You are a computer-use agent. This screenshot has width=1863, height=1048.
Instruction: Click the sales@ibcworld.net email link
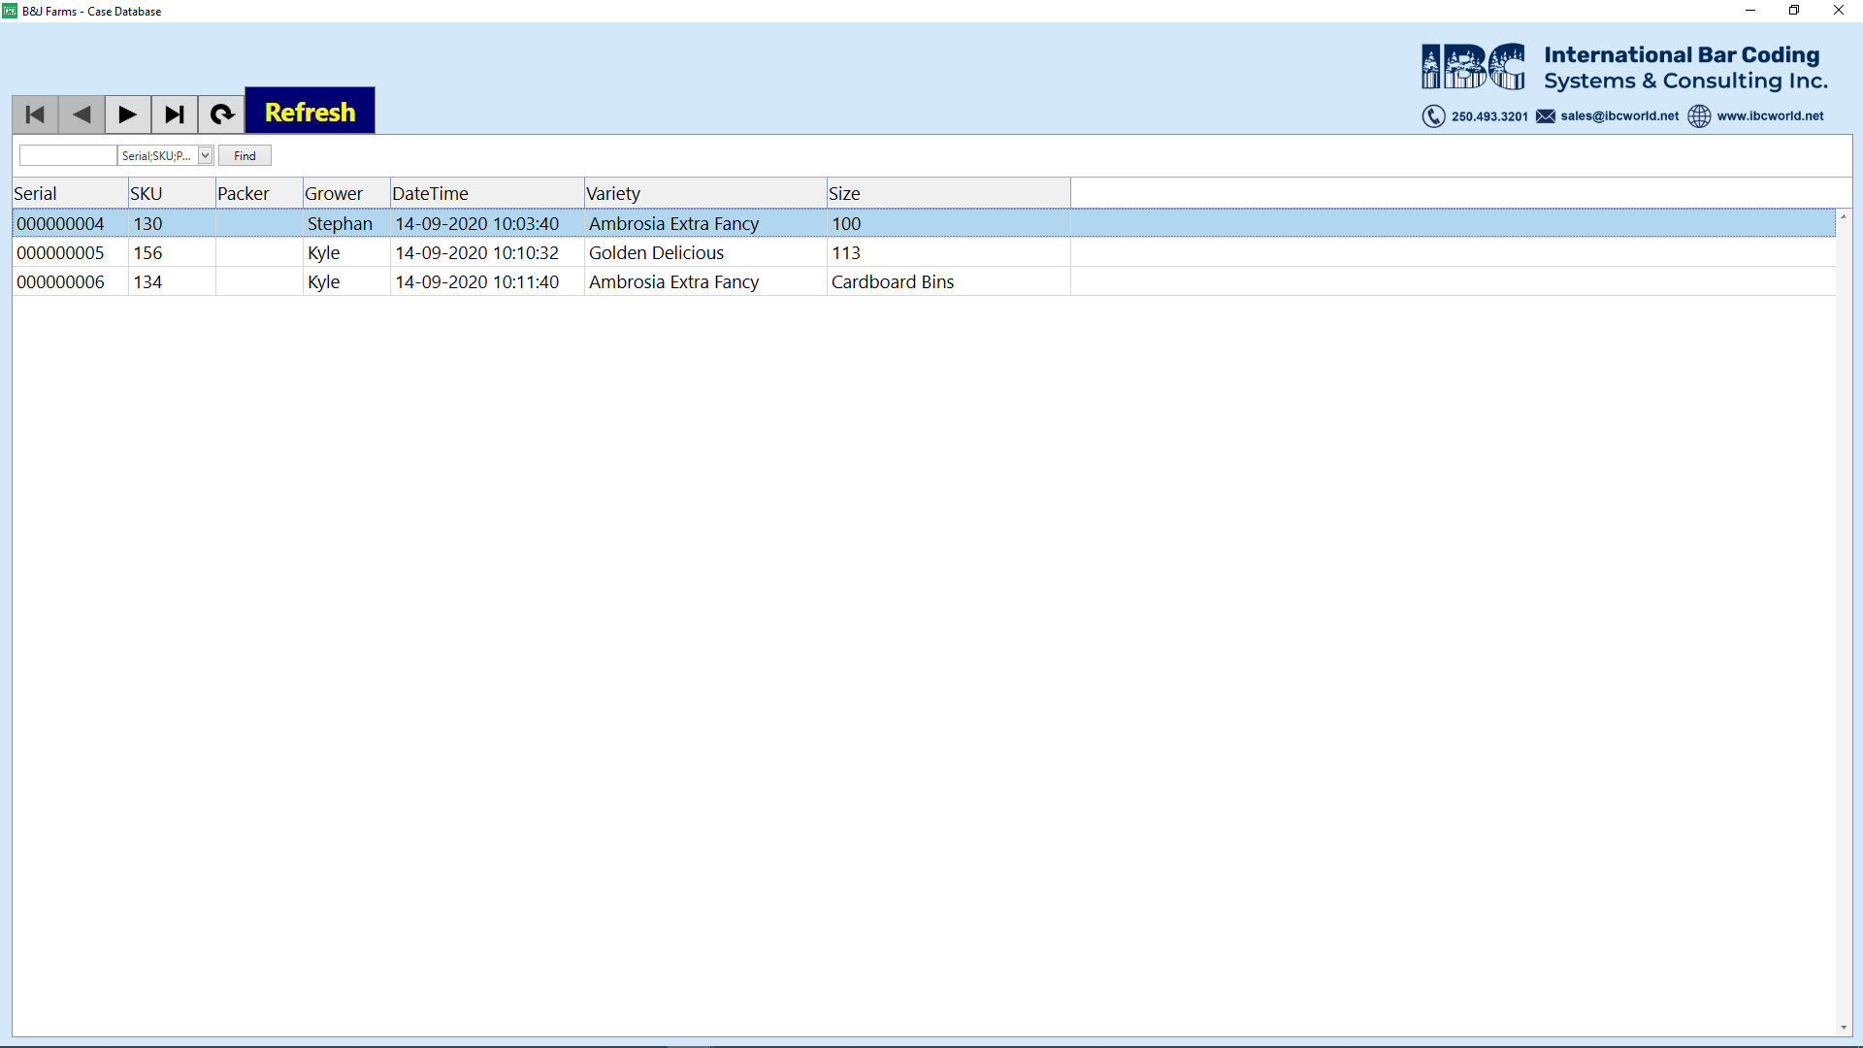click(x=1618, y=115)
